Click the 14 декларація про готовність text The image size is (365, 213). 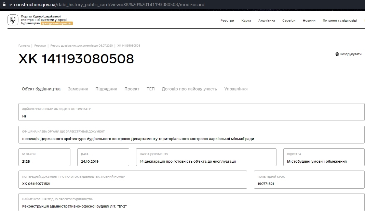click(x=188, y=161)
